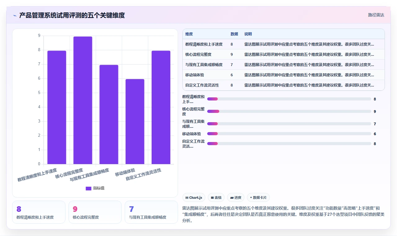The width and height of the screenshot is (397, 236).
Task: Click the 说明 cell in the 核心流程完整度 row
Action: pos(309,55)
